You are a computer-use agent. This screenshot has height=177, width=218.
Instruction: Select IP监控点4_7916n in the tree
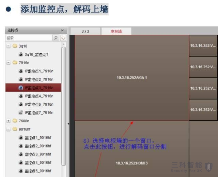tap(39, 96)
